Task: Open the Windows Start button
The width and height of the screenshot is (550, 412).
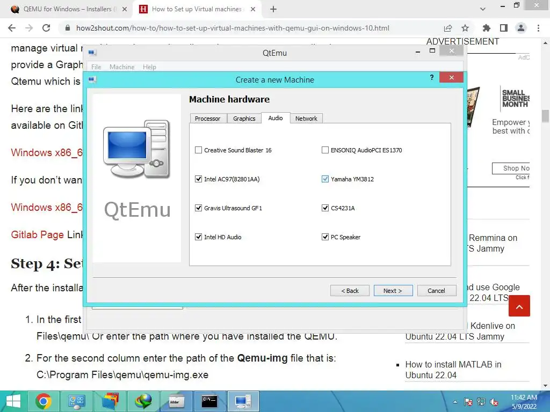Action: pos(13,401)
